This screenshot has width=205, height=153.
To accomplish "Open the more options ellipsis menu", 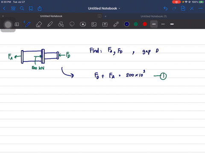I will point(201,8).
